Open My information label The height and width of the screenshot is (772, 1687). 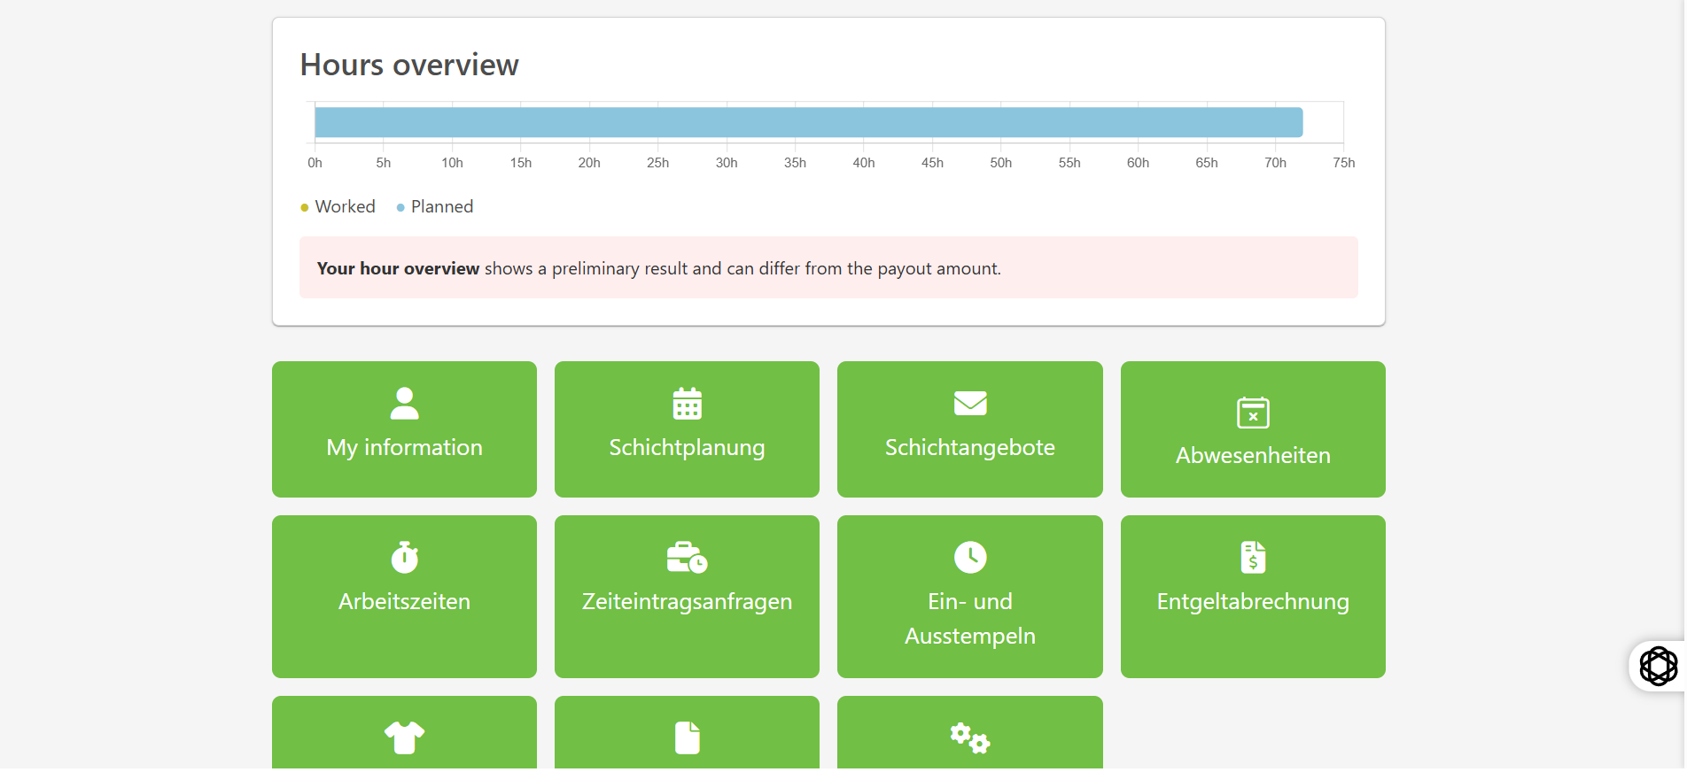point(404,447)
